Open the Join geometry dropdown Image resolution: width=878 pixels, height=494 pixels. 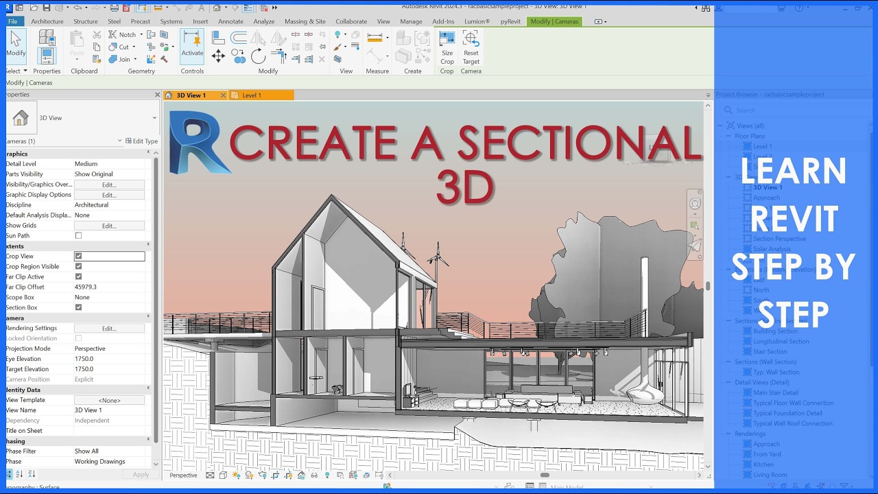point(134,59)
